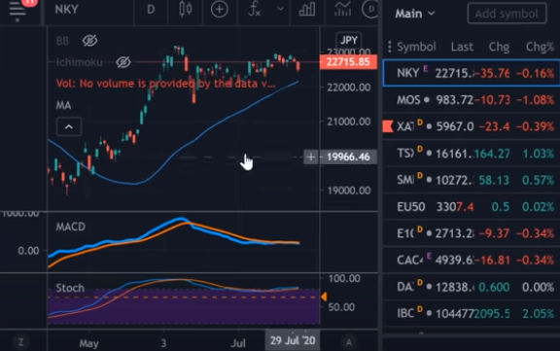Screen dimensions: 560x351
Task: Click the JPY currency label
Action: coord(349,40)
